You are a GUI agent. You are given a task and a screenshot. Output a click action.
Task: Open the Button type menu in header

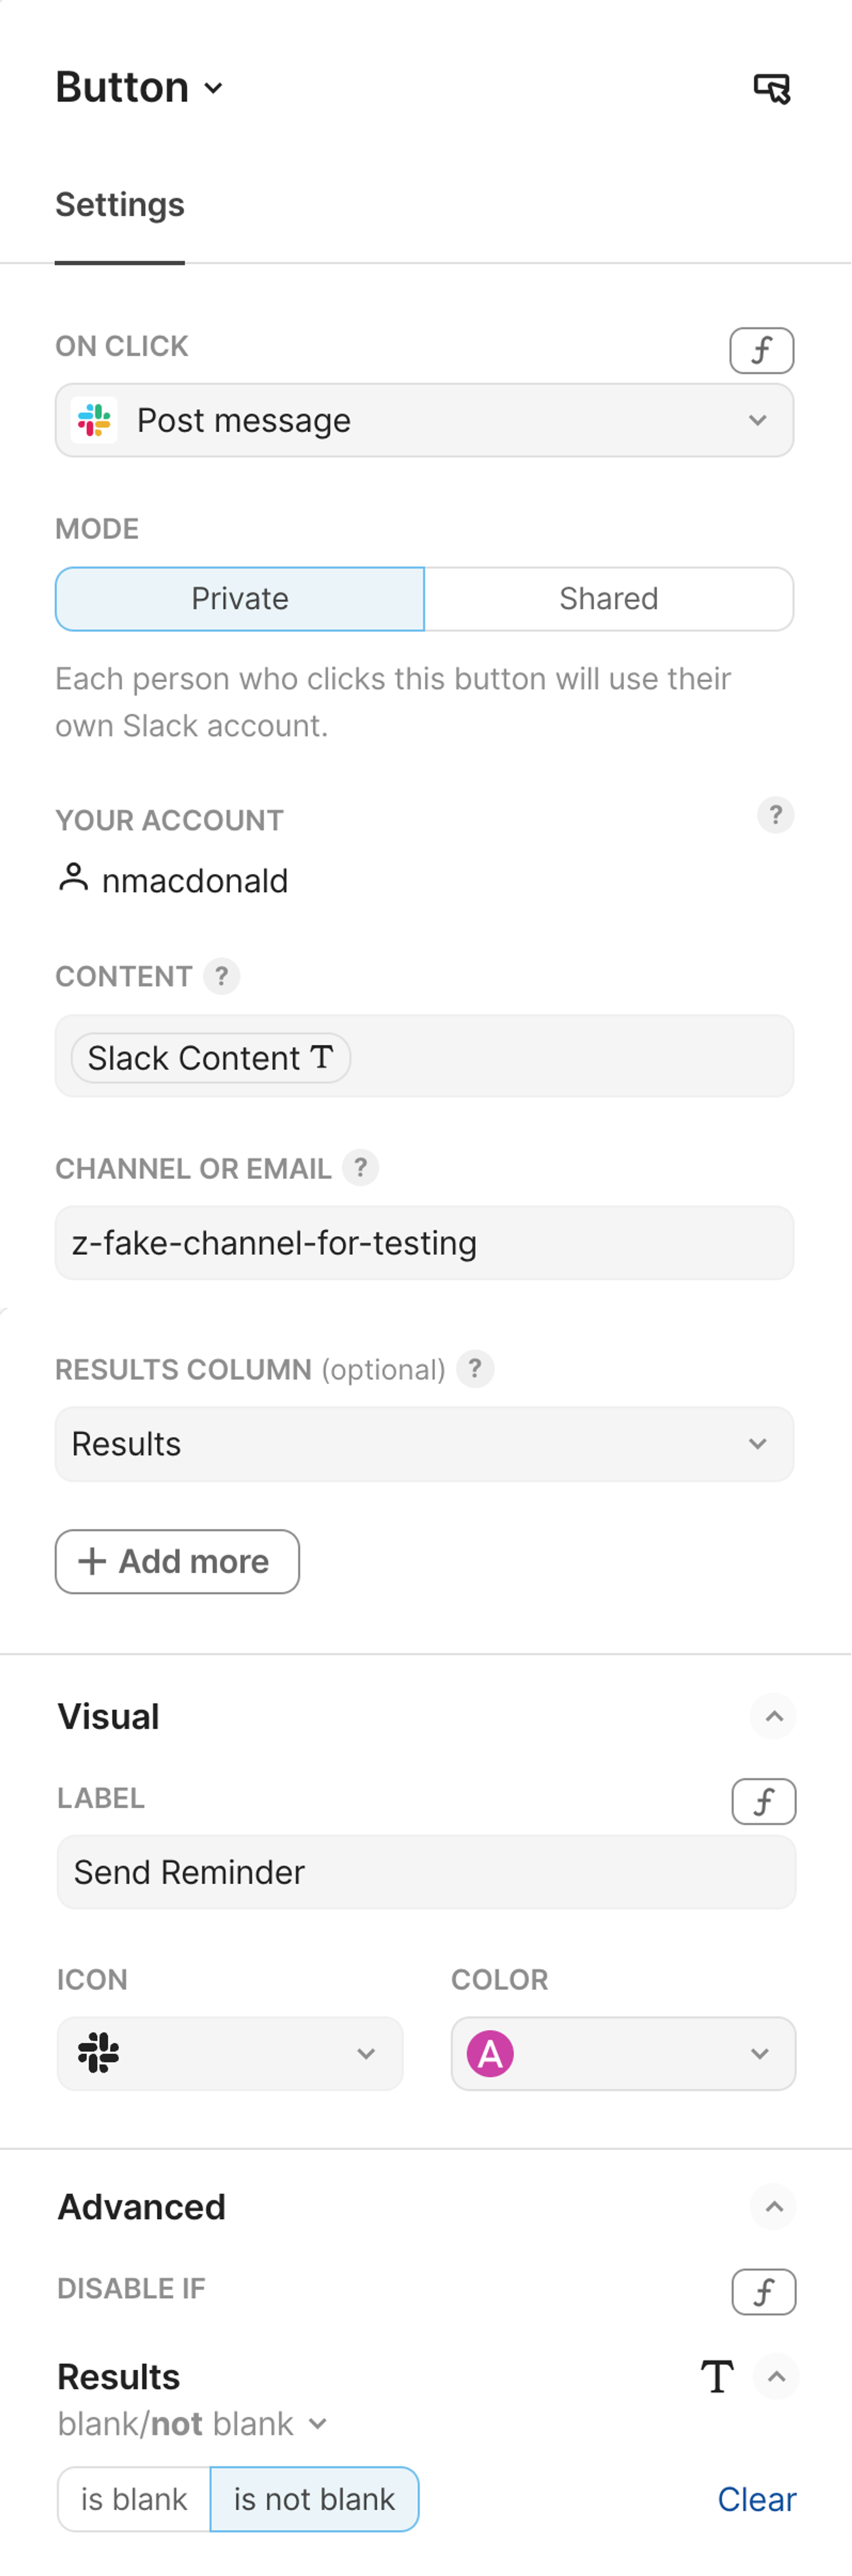[x=140, y=88]
